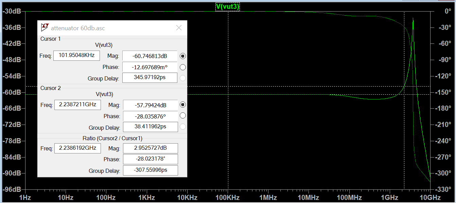Select the Cursor 1 Group Delay radio button
Image resolution: width=456 pixels, height=203 pixels.
pos(183,78)
